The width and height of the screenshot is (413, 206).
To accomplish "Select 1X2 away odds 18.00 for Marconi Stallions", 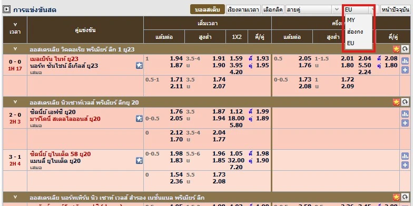I will (236, 119).
